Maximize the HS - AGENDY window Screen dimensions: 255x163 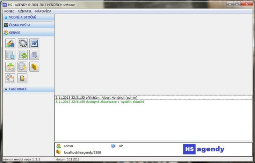click(x=237, y=4)
